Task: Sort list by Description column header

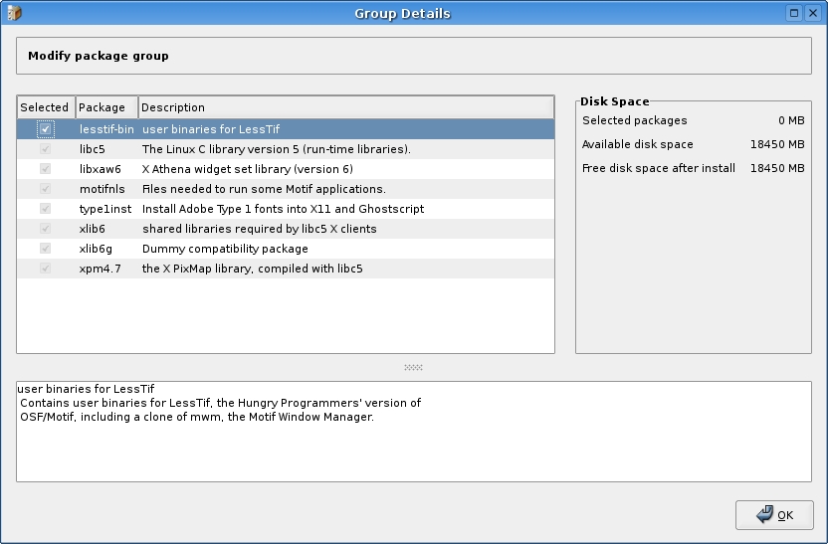Action: click(x=345, y=107)
